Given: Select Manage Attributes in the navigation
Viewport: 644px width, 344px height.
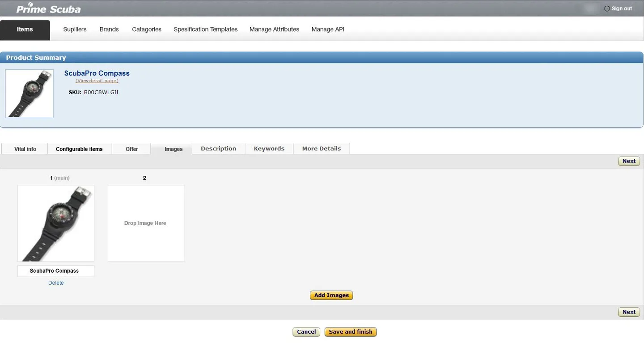Looking at the screenshot, I should click(274, 29).
